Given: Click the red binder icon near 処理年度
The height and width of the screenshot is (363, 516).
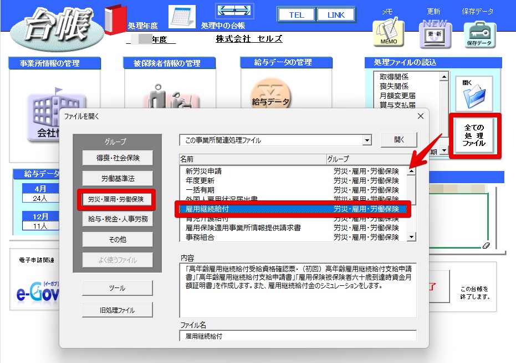Looking at the screenshot, I should [115, 19].
